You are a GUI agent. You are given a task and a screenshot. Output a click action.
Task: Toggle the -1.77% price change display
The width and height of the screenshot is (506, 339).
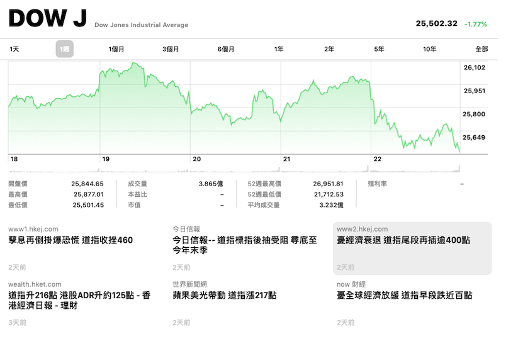click(x=475, y=24)
